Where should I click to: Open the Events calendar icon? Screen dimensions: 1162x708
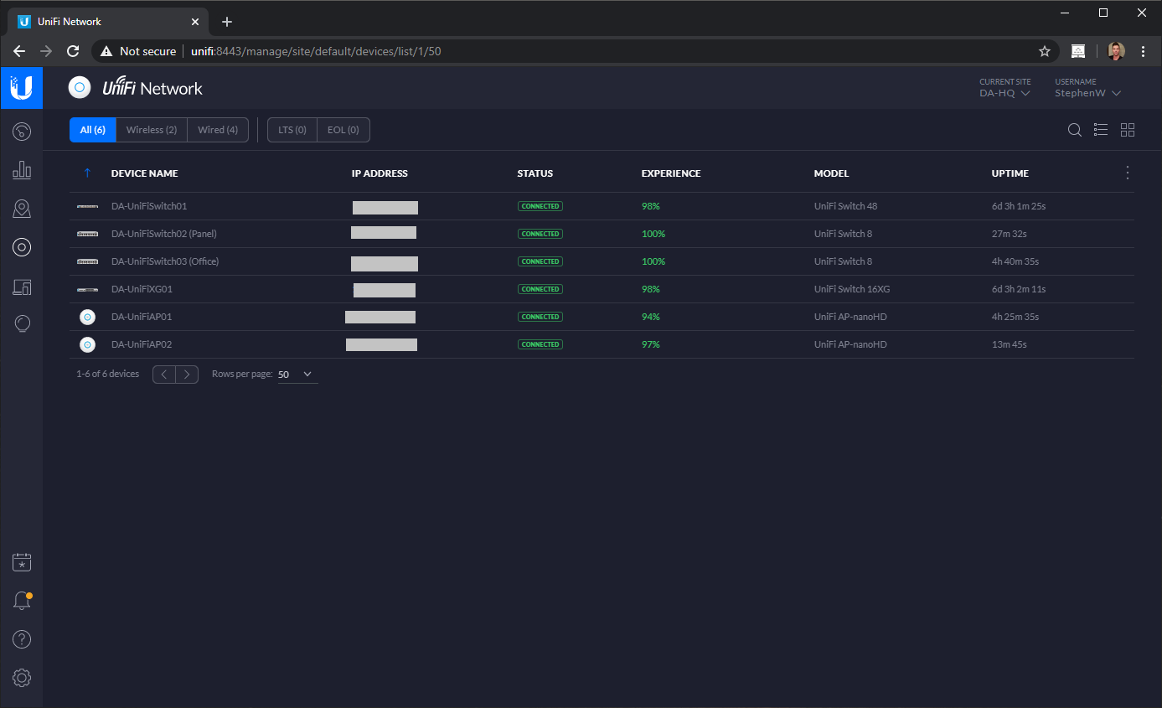tap(22, 562)
